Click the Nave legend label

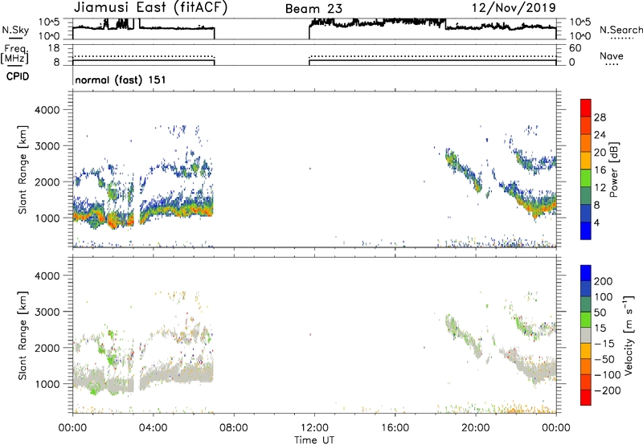pyautogui.click(x=612, y=55)
